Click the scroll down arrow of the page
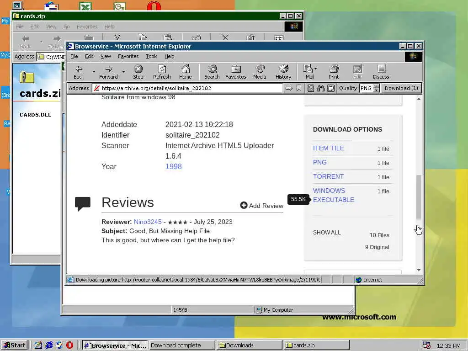 [419, 270]
